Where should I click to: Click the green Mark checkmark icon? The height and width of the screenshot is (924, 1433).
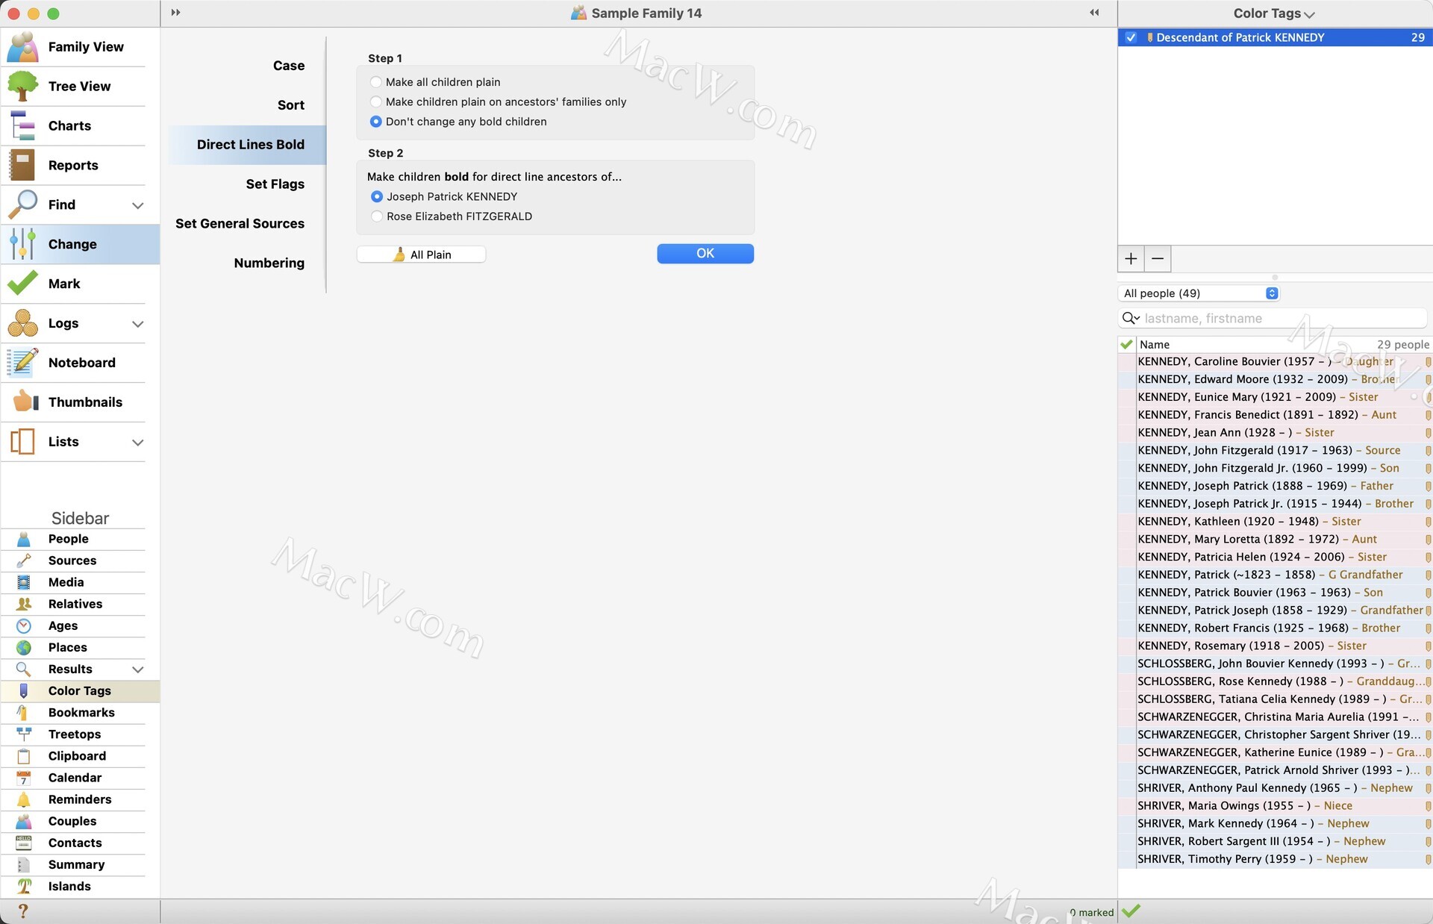(23, 284)
